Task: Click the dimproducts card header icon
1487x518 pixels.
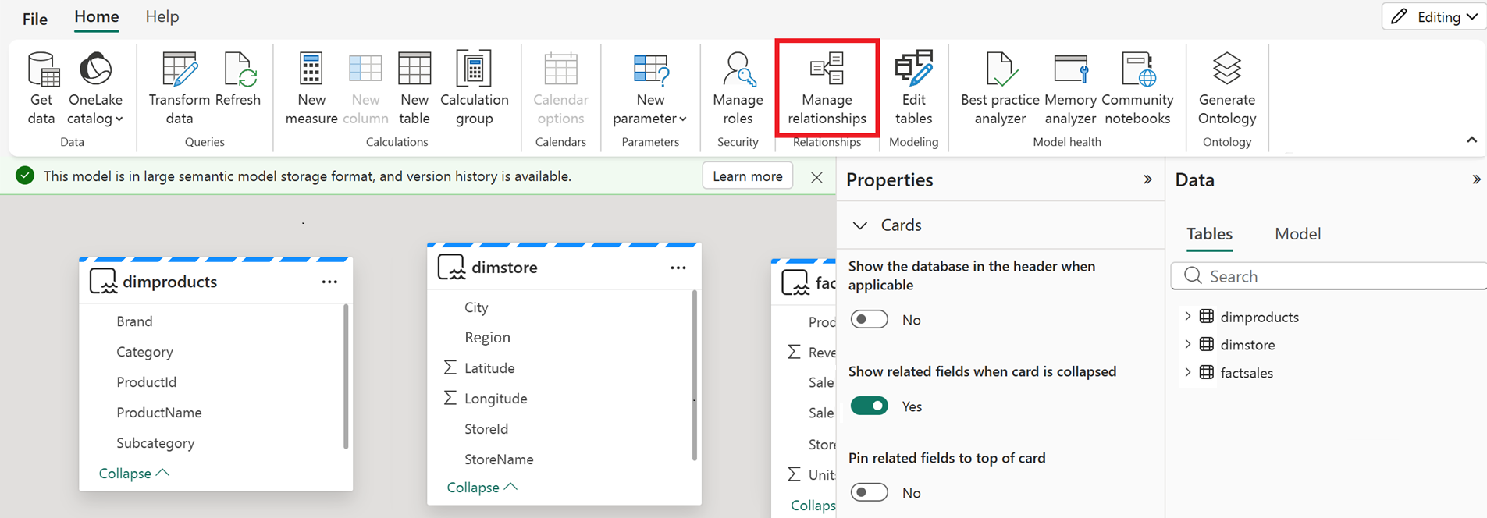Action: [103, 282]
